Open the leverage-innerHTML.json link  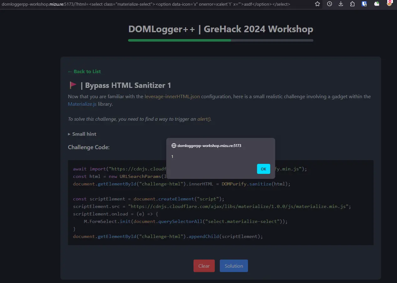tap(172, 96)
